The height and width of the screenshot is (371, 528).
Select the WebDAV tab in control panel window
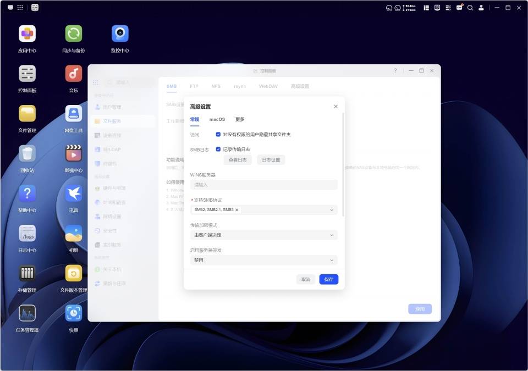pyautogui.click(x=268, y=86)
